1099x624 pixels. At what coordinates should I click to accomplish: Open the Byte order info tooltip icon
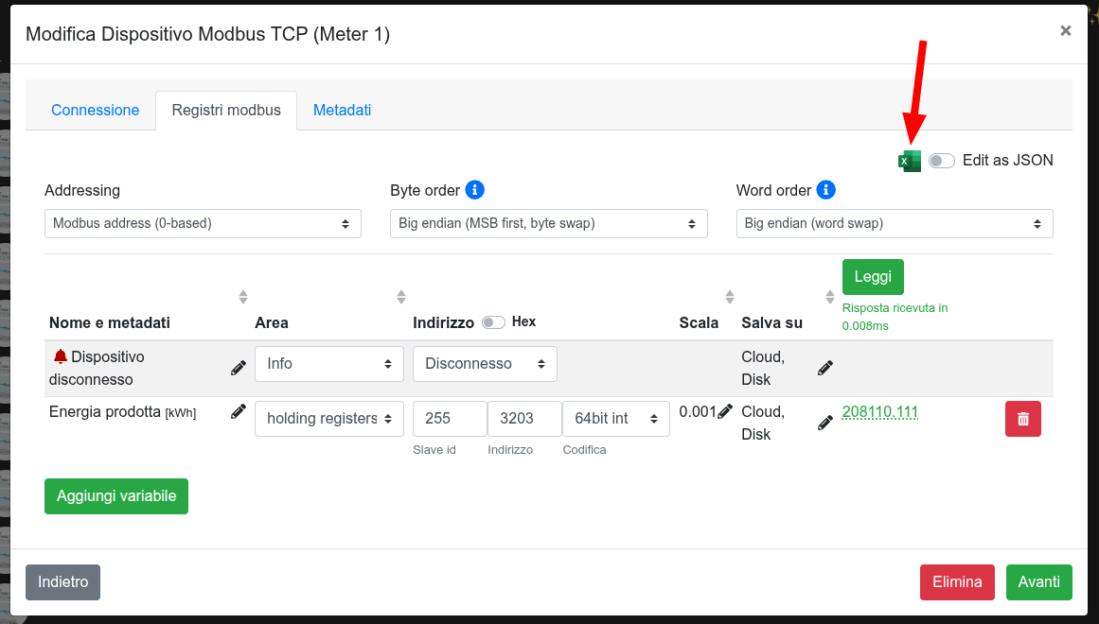(475, 189)
